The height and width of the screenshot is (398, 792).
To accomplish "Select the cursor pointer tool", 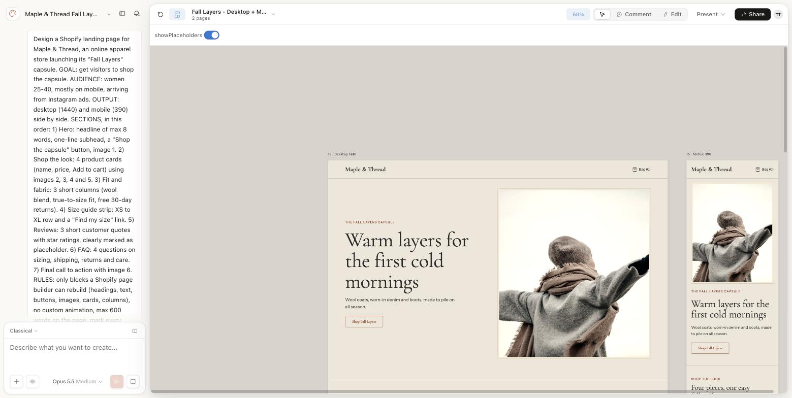I will [603, 14].
